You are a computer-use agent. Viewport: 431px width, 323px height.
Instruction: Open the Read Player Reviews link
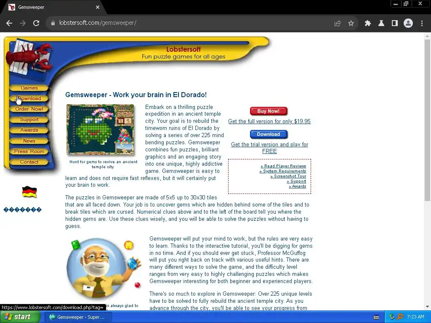pyautogui.click(x=283, y=166)
